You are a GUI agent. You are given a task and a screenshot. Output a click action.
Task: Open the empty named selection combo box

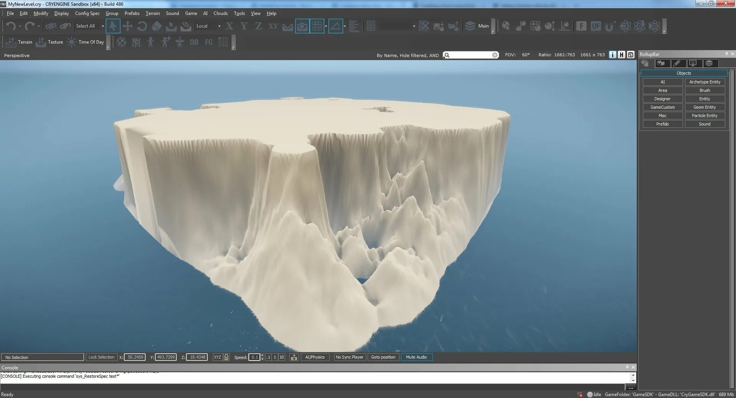pos(398,26)
